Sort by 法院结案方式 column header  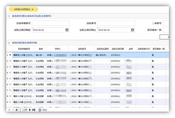[144, 49]
